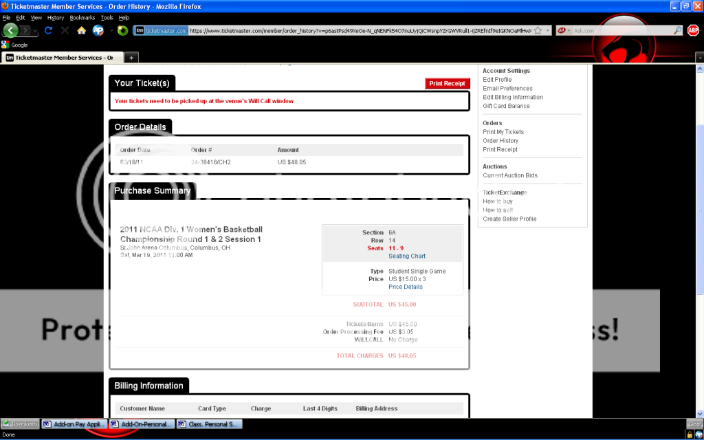Open the Seating Chart link
704x440 pixels.
407,256
